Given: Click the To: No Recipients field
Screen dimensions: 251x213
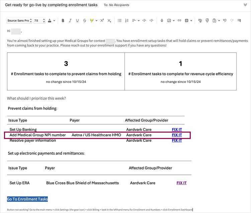Looking at the screenshot, I should (x=116, y=5).
